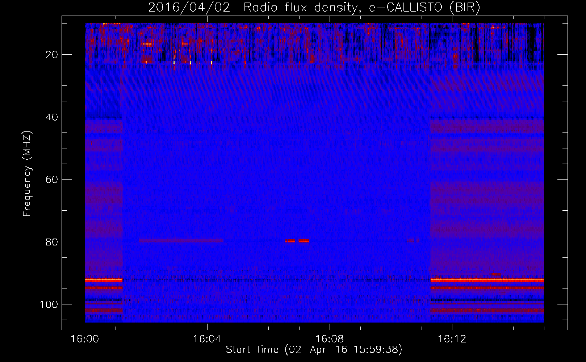Click the 'Start Time (02-Apr-16 15:59:38)' label
The image size is (586, 362).
pos(314,350)
